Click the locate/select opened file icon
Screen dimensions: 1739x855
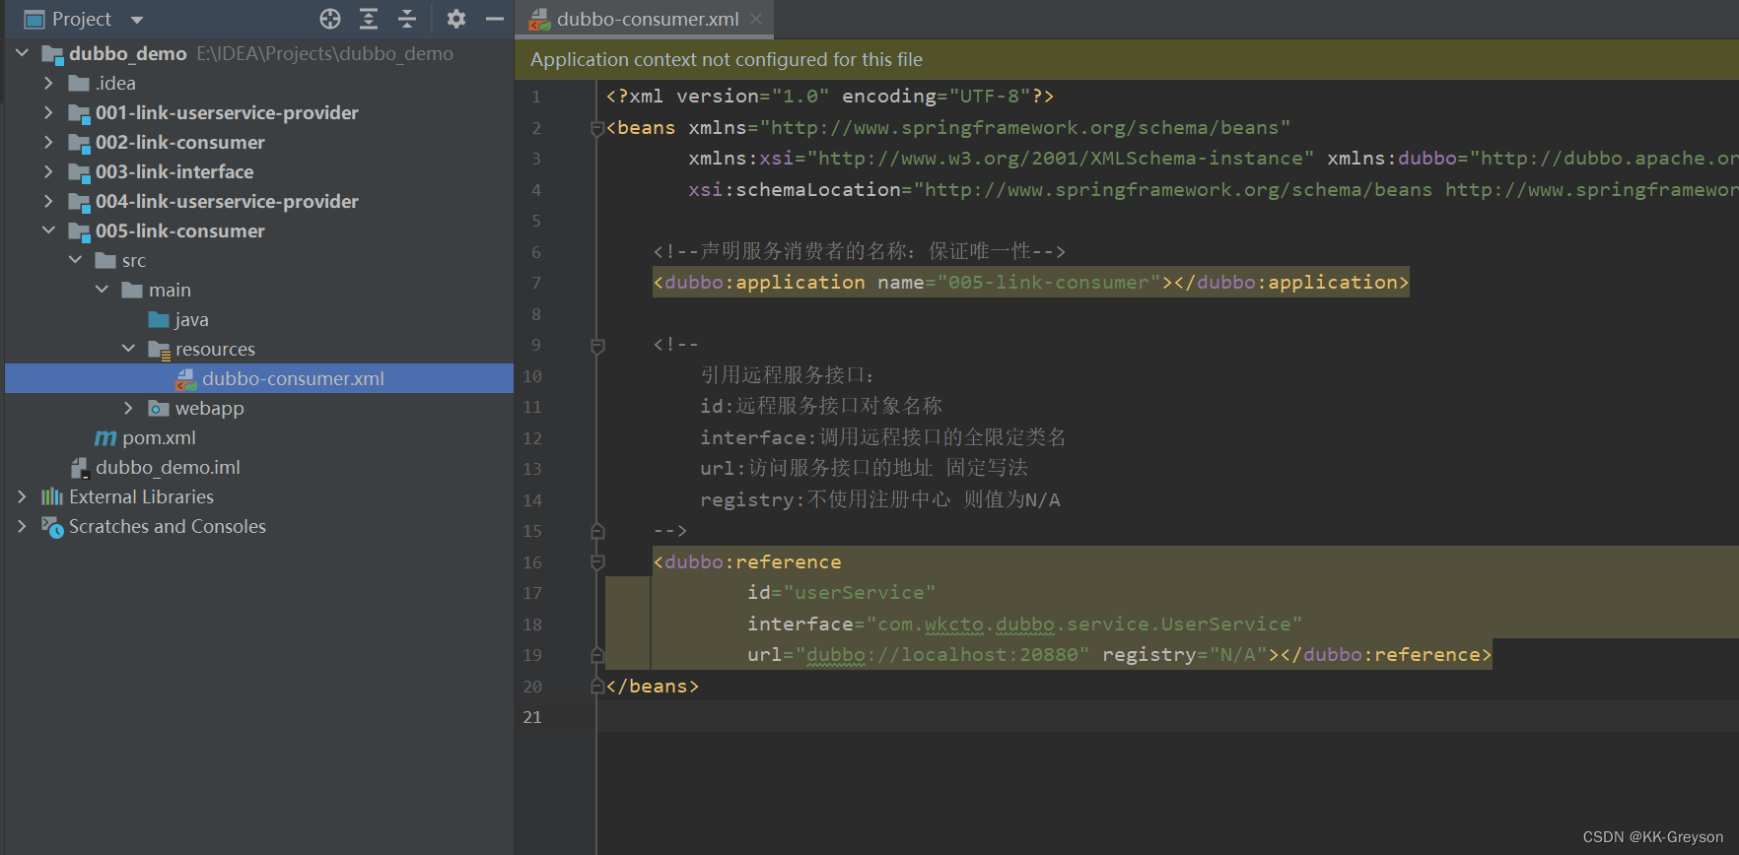(x=330, y=19)
